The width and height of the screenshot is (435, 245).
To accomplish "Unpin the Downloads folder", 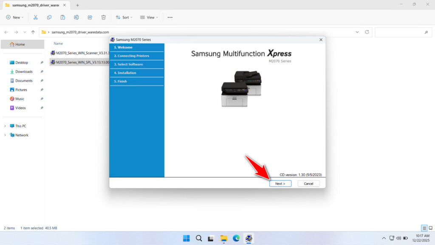I will pos(41,71).
